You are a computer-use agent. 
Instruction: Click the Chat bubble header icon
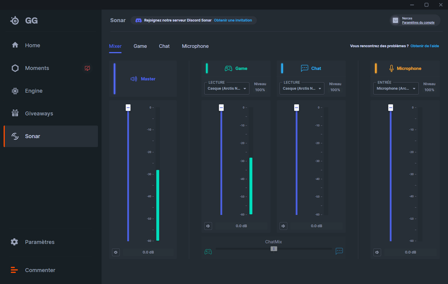(x=305, y=68)
